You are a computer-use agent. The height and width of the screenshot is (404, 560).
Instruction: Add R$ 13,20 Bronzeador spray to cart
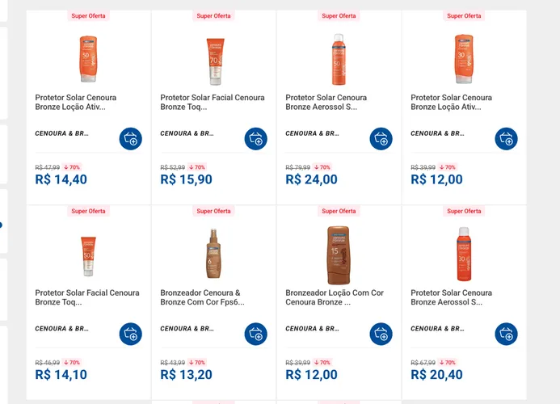click(255, 334)
